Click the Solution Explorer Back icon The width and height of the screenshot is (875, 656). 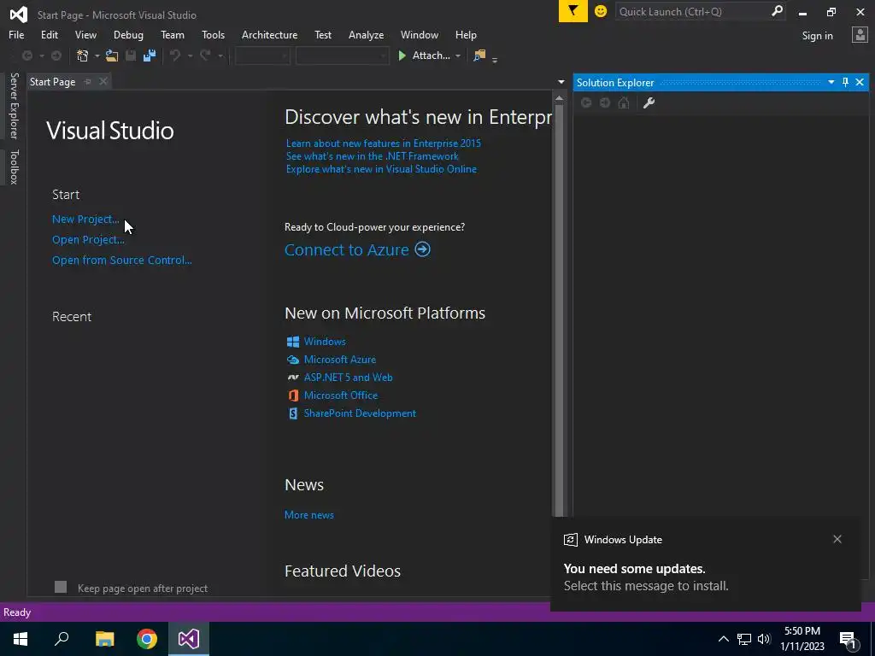point(586,102)
